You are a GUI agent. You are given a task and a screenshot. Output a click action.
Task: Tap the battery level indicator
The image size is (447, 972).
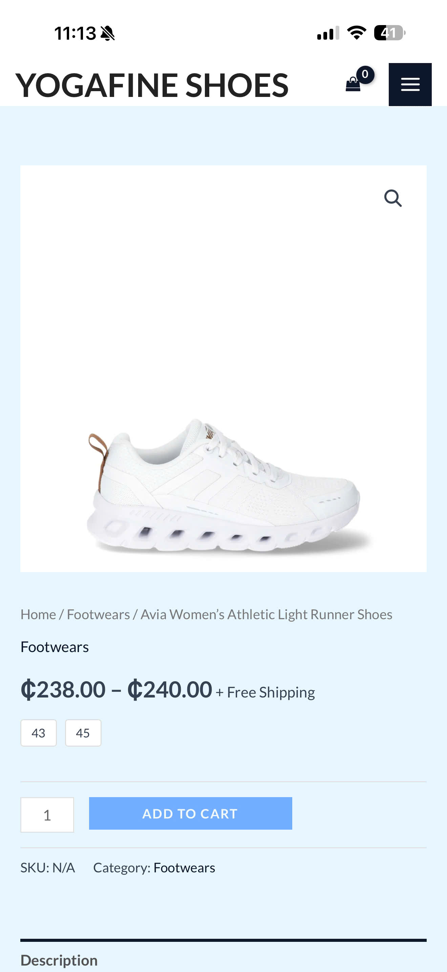(390, 33)
